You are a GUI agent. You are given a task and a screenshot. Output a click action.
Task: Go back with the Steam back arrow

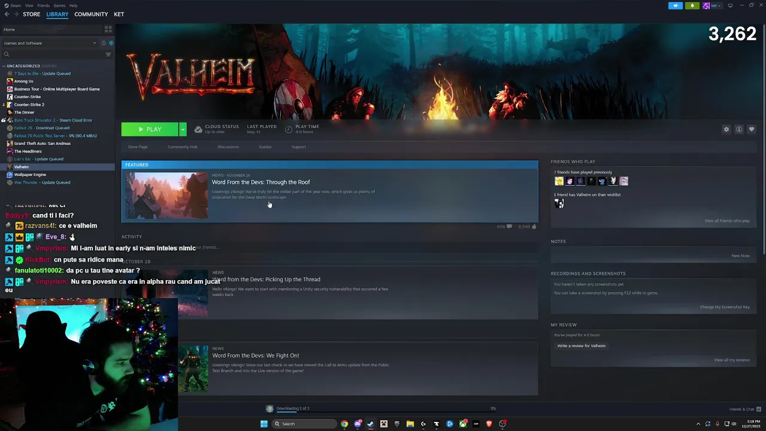click(x=7, y=14)
